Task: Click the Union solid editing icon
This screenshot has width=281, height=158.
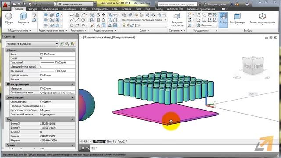Action: [x=46, y=14]
